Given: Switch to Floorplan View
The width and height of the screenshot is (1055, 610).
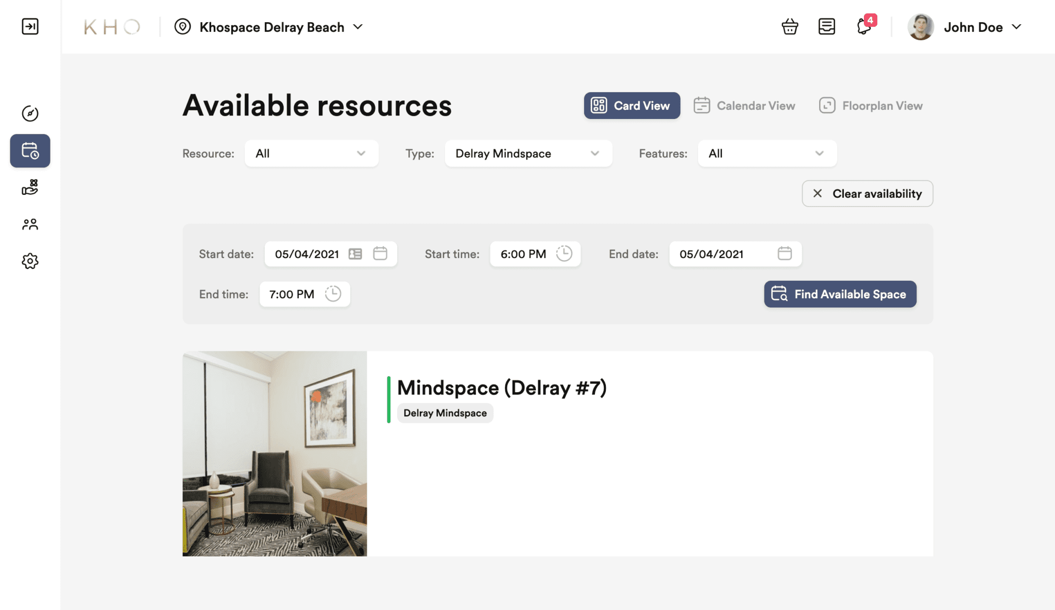Looking at the screenshot, I should pos(871,106).
